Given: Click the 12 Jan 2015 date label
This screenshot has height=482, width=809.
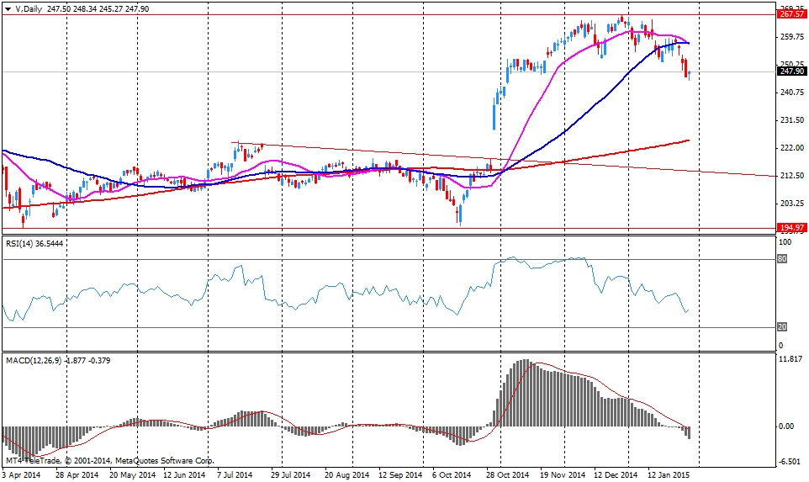Looking at the screenshot, I should (x=669, y=474).
